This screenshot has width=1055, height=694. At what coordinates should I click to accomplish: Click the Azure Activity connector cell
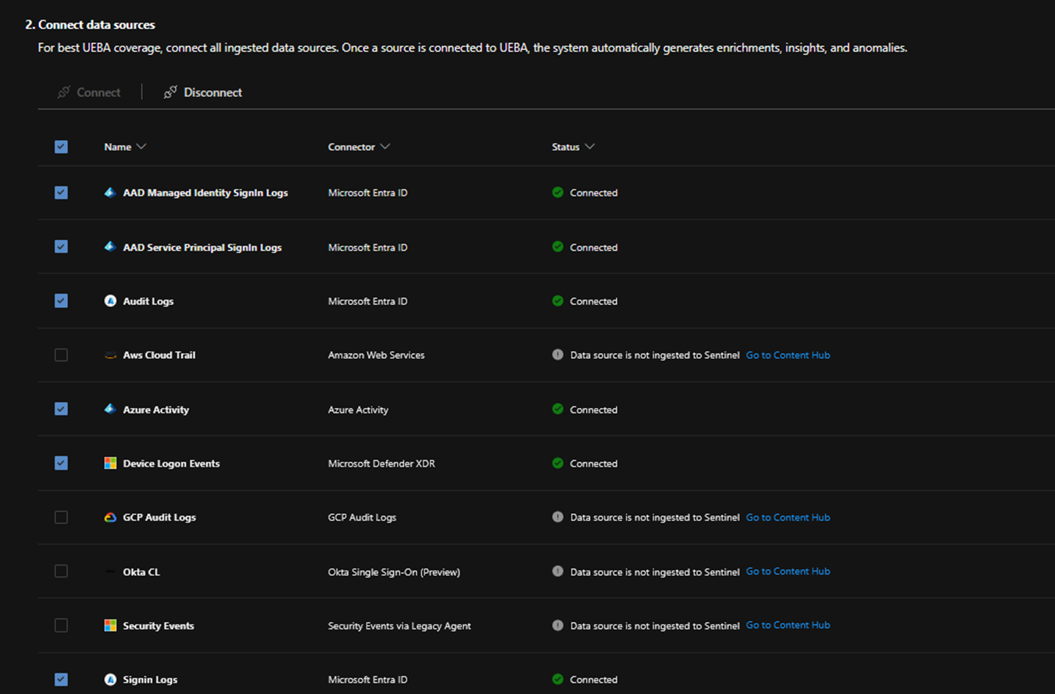[358, 410]
